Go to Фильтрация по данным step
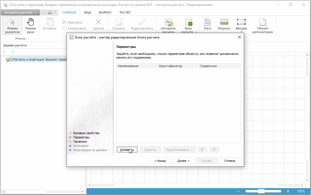This screenshot has width=311, height=195. 90,150
